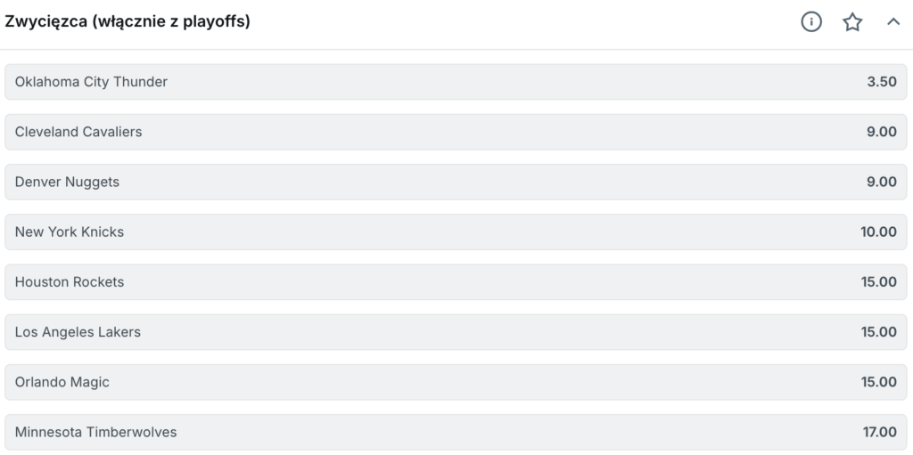This screenshot has width=913, height=455.
Task: Bet on Houston Rockets as winner
Action: pos(455,281)
